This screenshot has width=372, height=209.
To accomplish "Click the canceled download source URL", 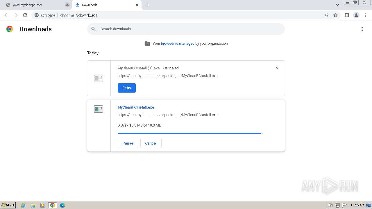I will 168,76.
